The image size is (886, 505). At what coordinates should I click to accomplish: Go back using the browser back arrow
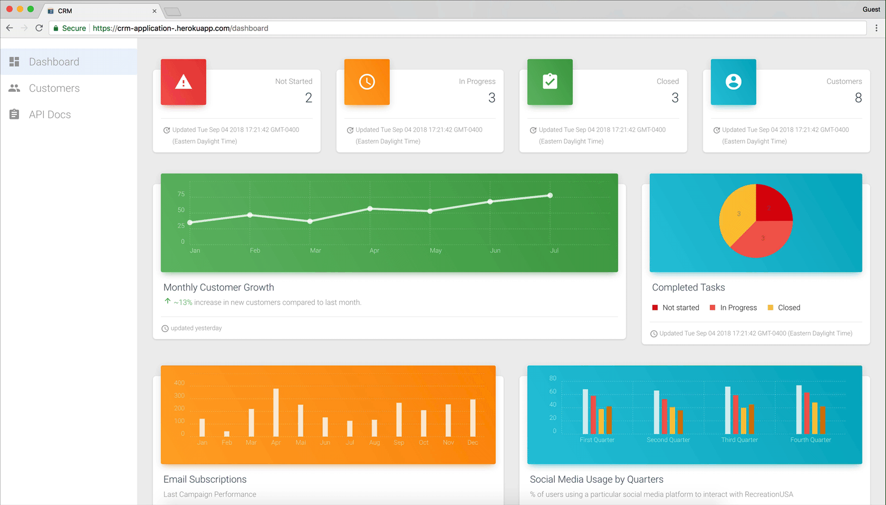pyautogui.click(x=9, y=28)
